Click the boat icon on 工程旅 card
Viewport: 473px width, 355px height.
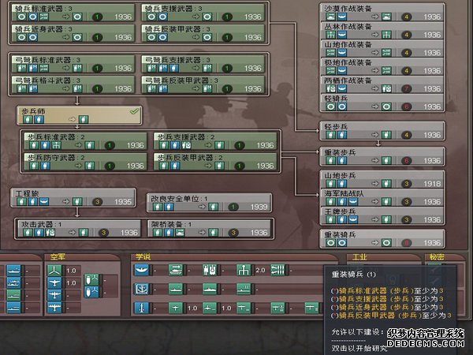44,201
